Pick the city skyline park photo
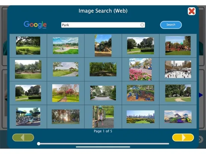Screen dimensions: 206x154 pos(140,117)
